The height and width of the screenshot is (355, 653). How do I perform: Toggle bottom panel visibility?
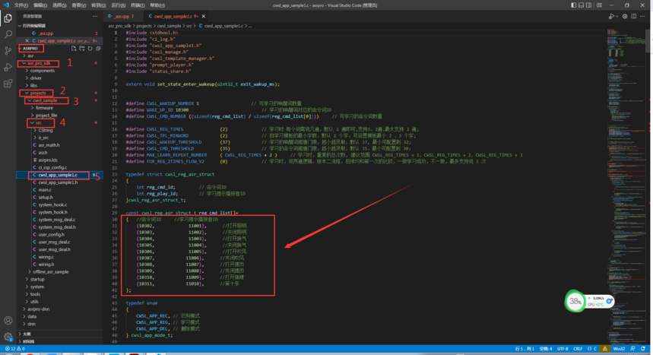pos(581,5)
